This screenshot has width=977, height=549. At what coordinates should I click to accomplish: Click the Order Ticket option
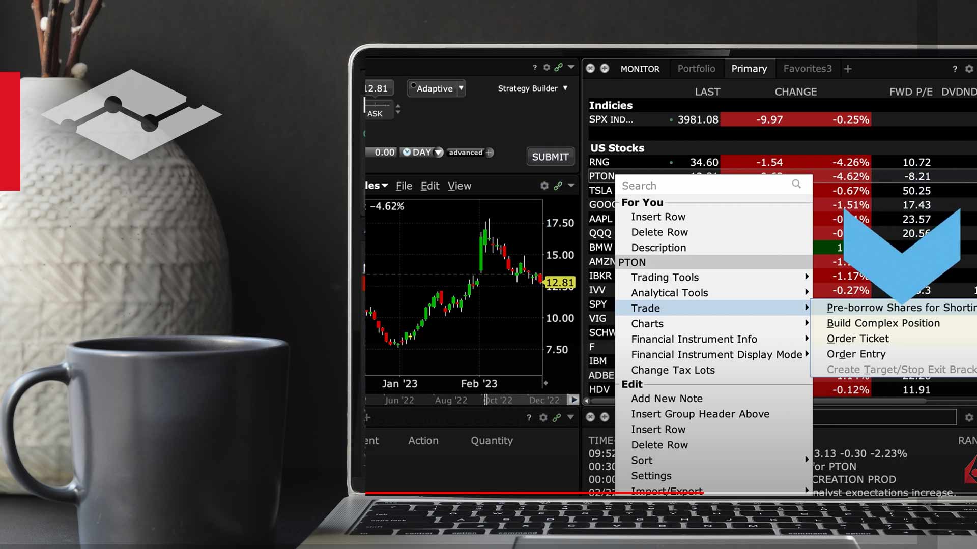[x=857, y=339]
